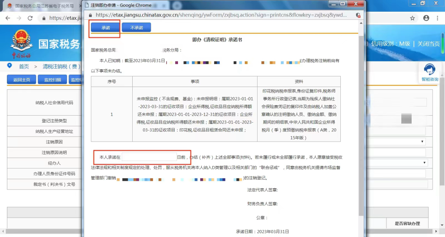Viewport: 445px width, 237px height.
Task: Open the 智能咨询 assistant icon
Action: tap(430, 73)
